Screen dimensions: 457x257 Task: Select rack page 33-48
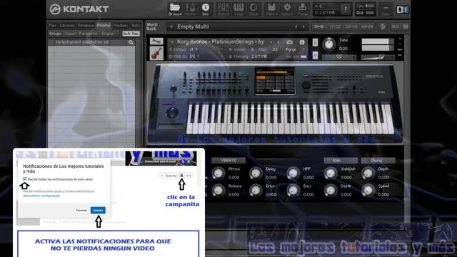point(351,26)
